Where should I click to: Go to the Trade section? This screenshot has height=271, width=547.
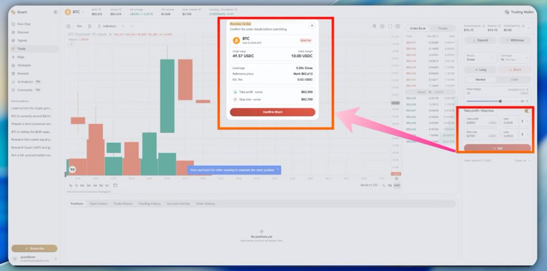[x=34, y=49]
